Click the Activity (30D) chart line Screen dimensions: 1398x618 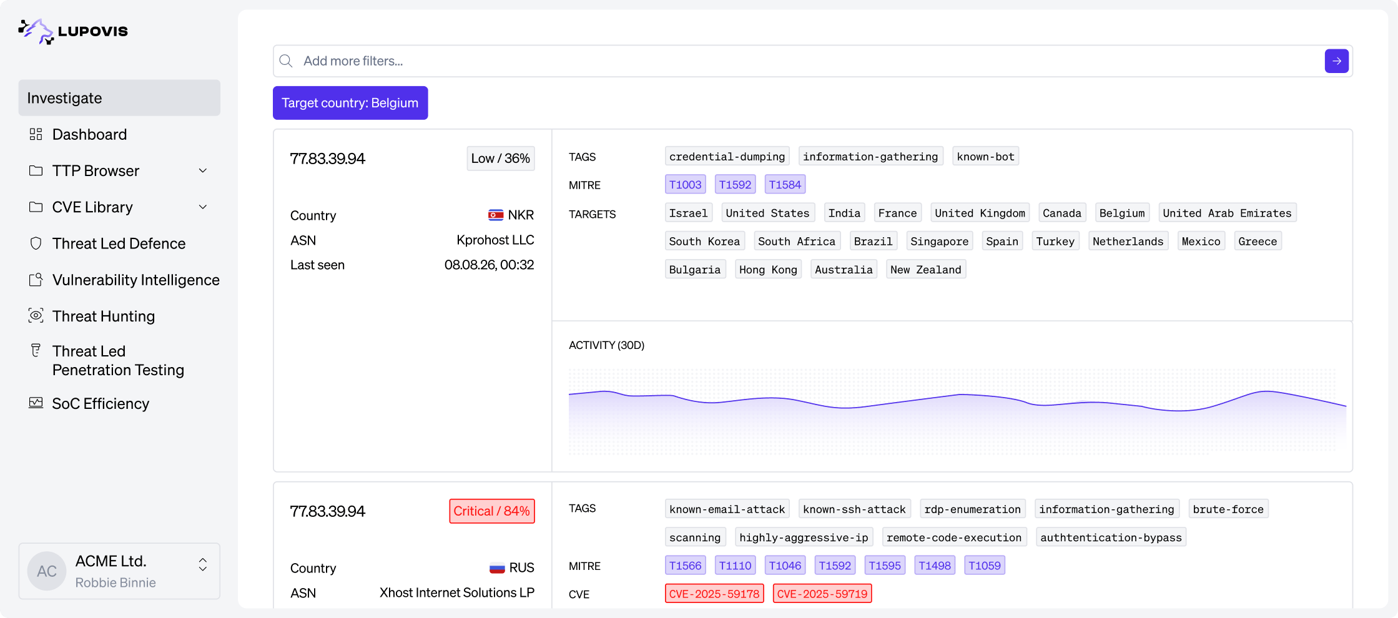pos(957,400)
